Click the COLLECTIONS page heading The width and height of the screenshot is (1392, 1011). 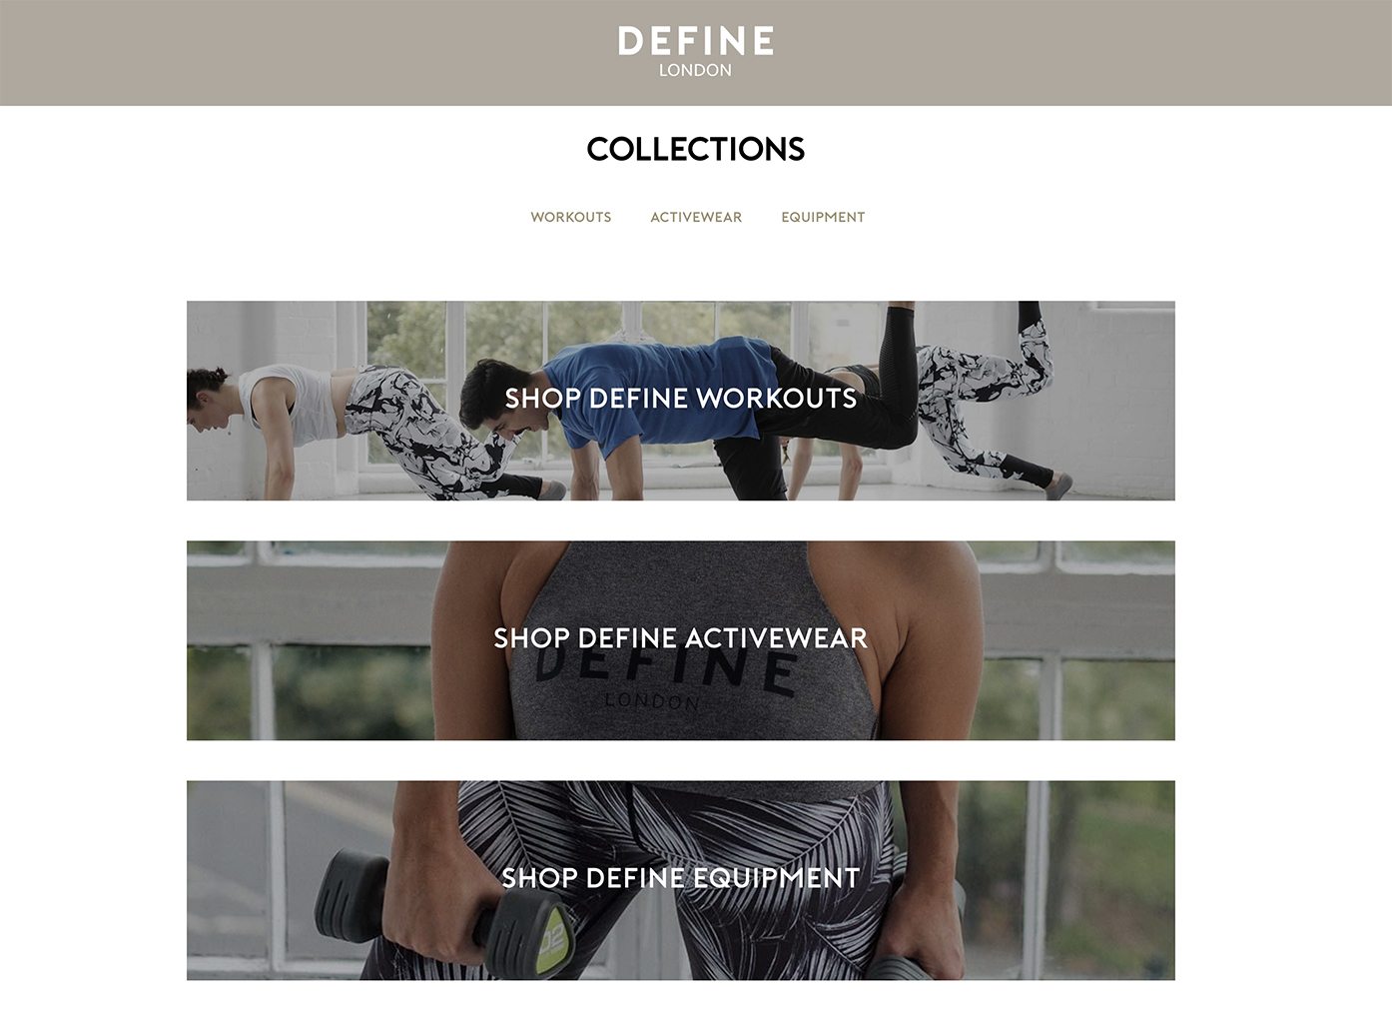click(x=696, y=149)
